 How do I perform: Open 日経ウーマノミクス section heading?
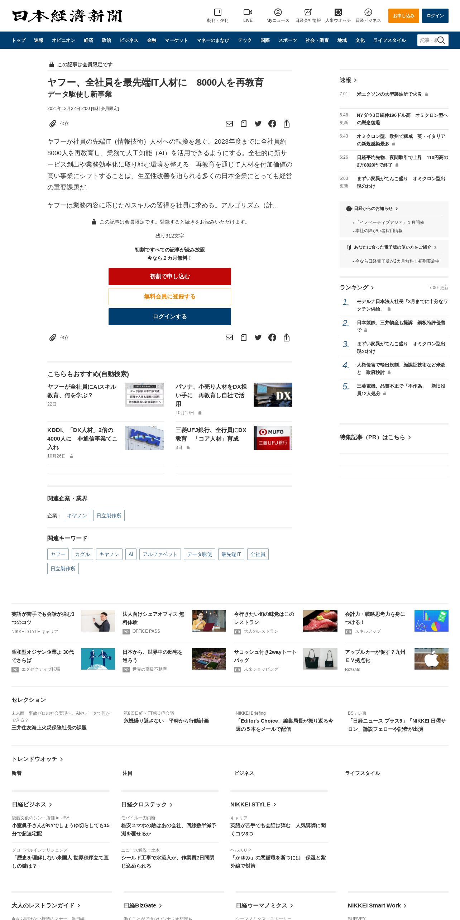(x=264, y=906)
